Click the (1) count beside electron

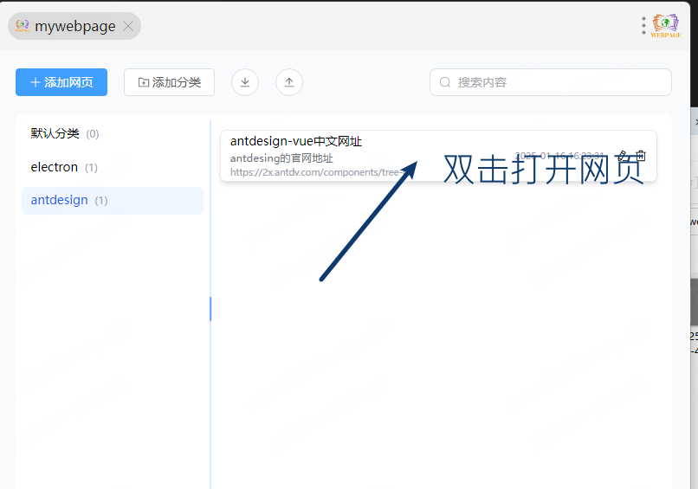(x=91, y=168)
